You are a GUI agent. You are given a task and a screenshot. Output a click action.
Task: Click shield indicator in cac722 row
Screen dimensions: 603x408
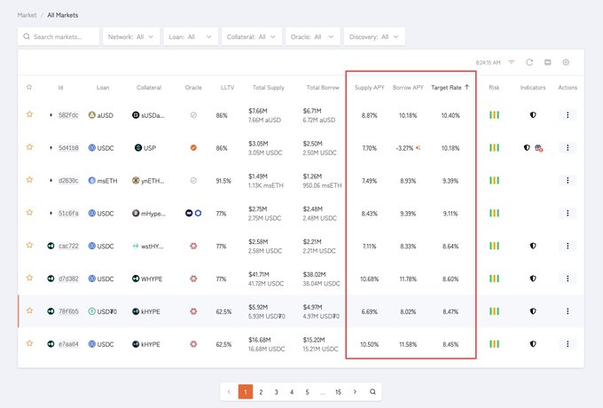pos(533,246)
